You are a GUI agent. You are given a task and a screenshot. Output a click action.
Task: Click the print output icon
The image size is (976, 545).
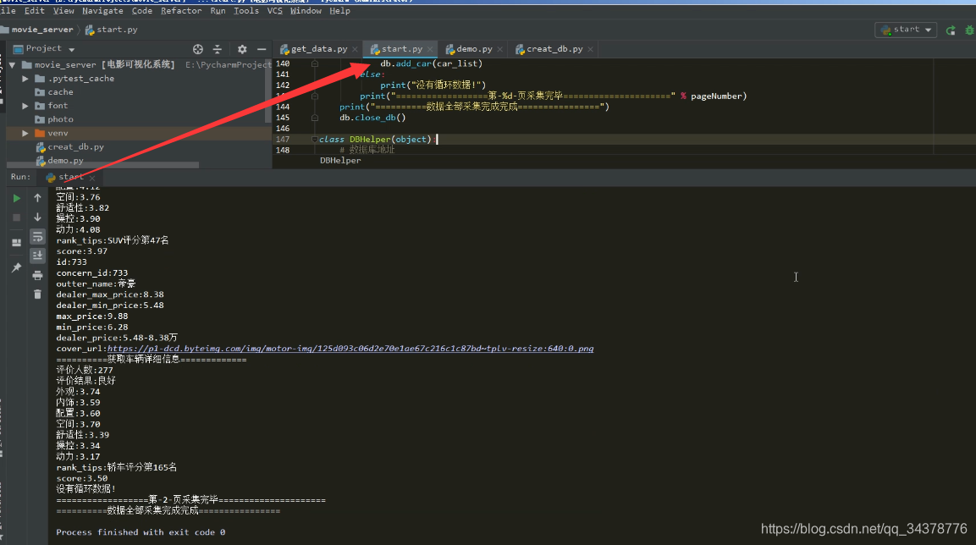37,275
